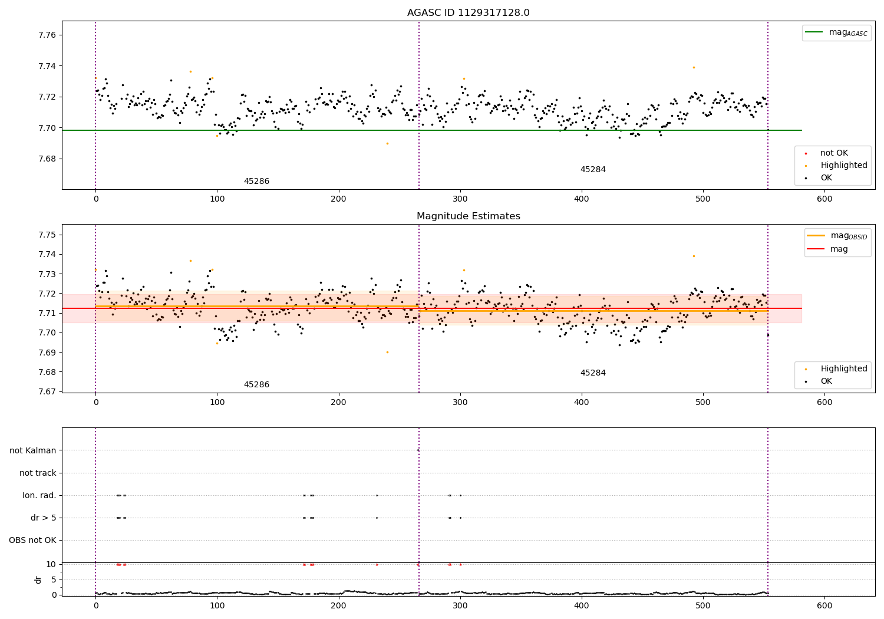Click the red "mag" legend entry
Viewport: 884px width, 619px height.
pyautogui.click(x=828, y=249)
